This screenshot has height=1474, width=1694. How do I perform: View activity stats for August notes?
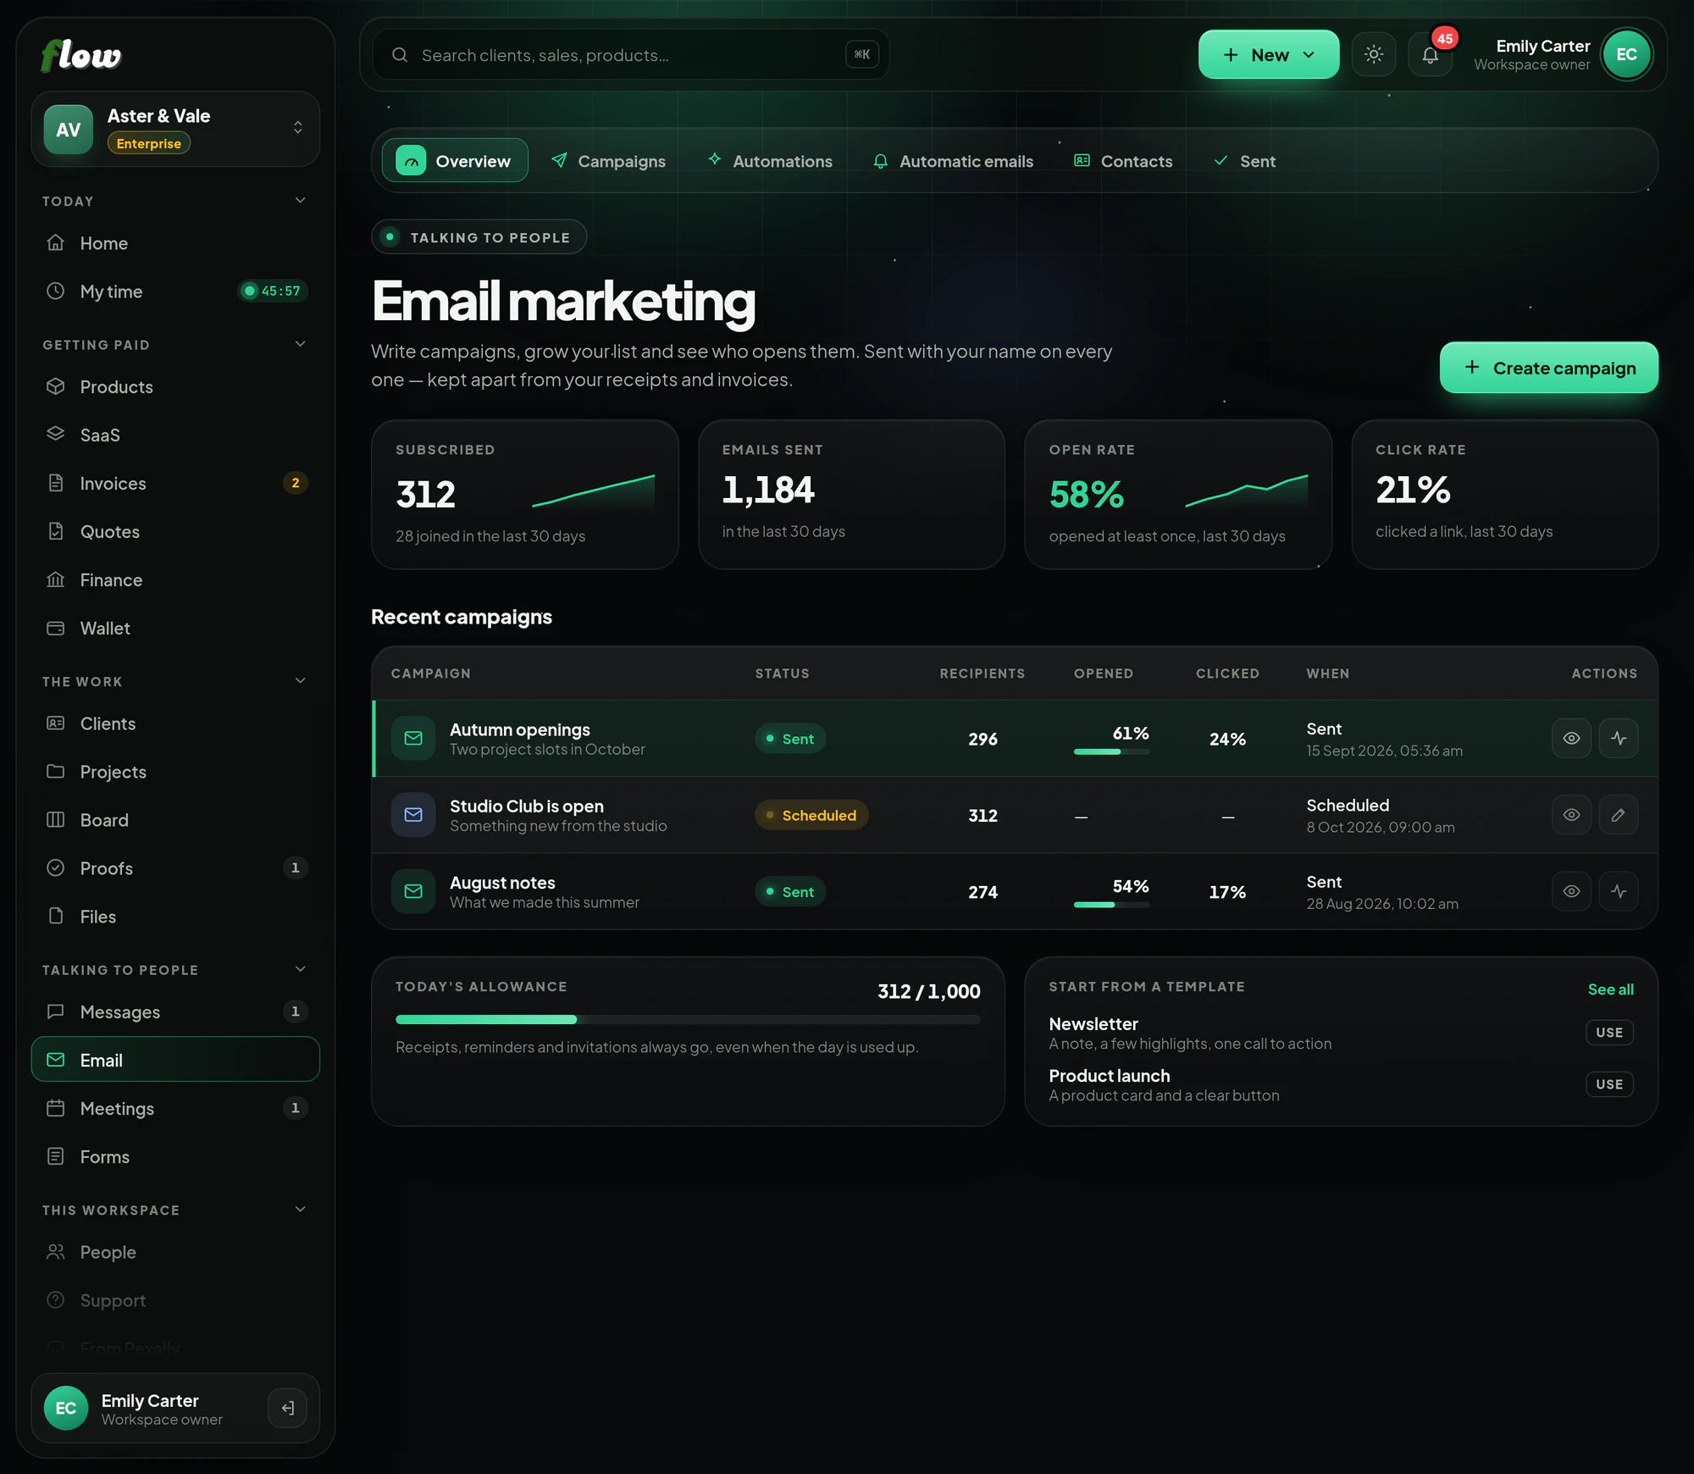point(1619,891)
